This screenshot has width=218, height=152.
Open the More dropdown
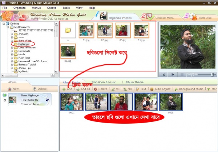coord(212,89)
